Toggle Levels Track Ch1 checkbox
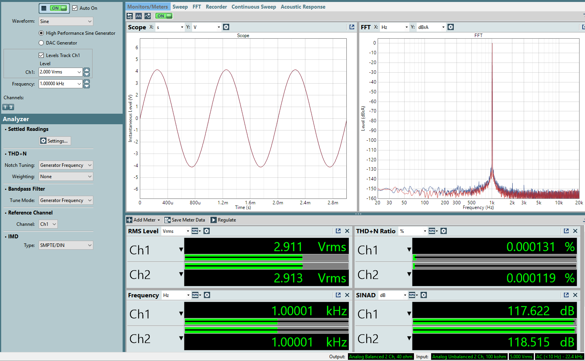Viewport: 585px width, 361px height. click(41, 55)
